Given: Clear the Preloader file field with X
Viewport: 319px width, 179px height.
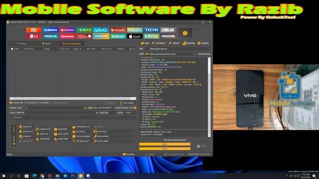Looking at the screenshot, I should 26,108.
